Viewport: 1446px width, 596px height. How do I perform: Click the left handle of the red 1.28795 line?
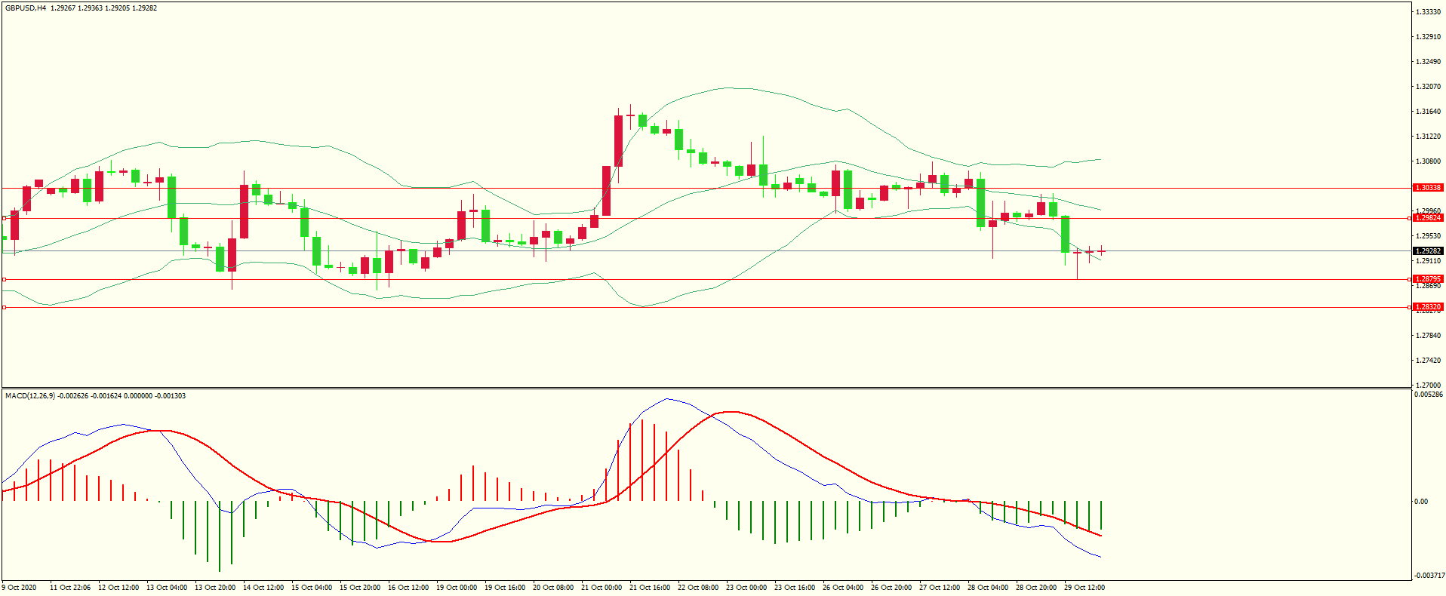pyautogui.click(x=4, y=280)
